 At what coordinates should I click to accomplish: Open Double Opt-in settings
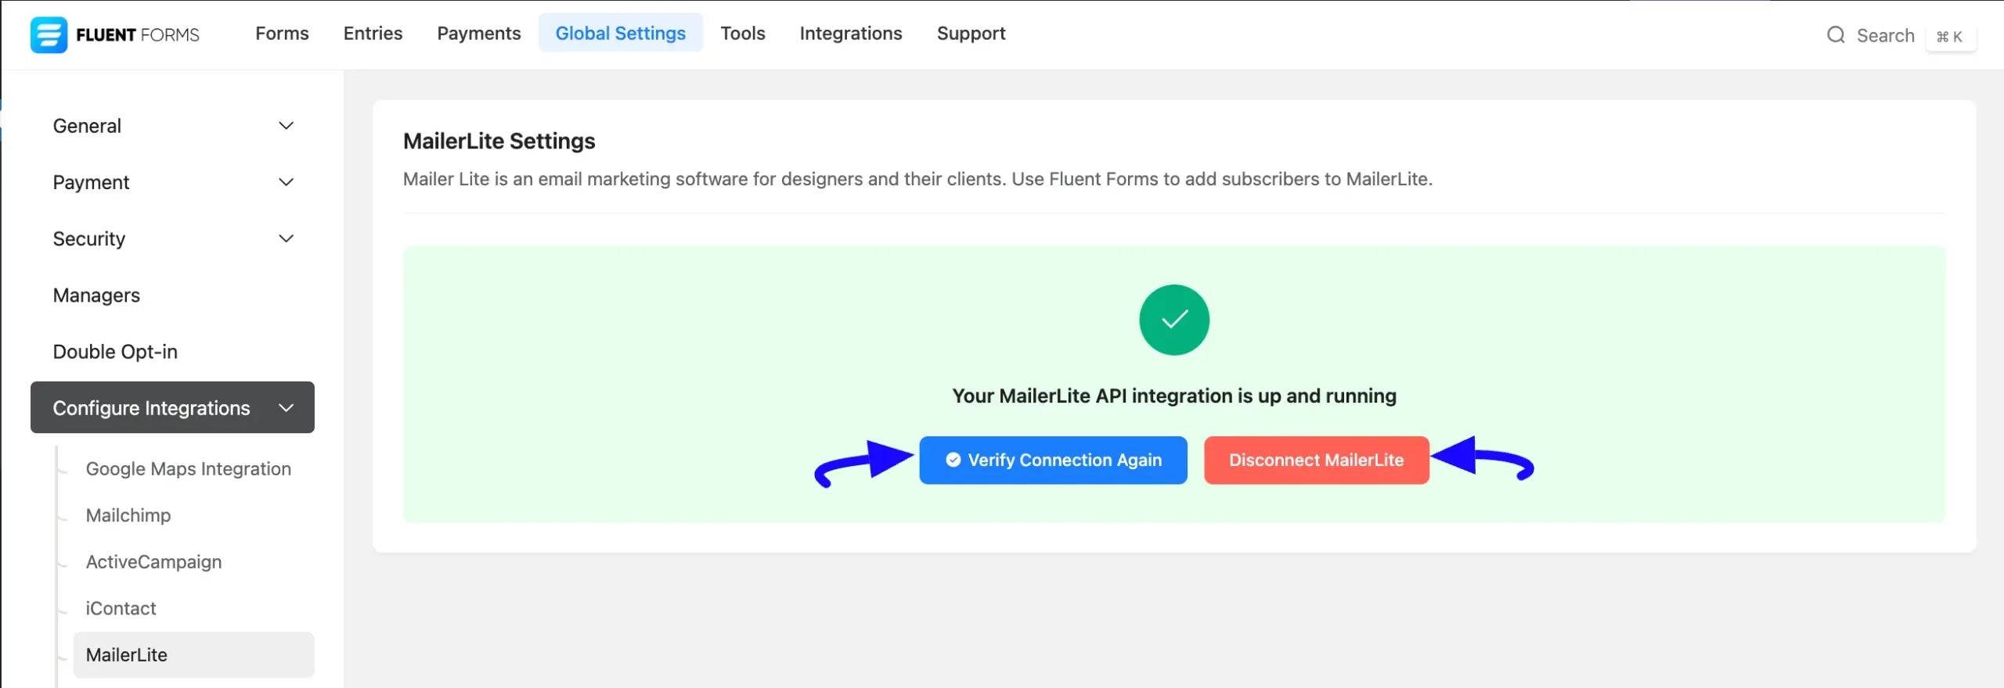(x=115, y=352)
